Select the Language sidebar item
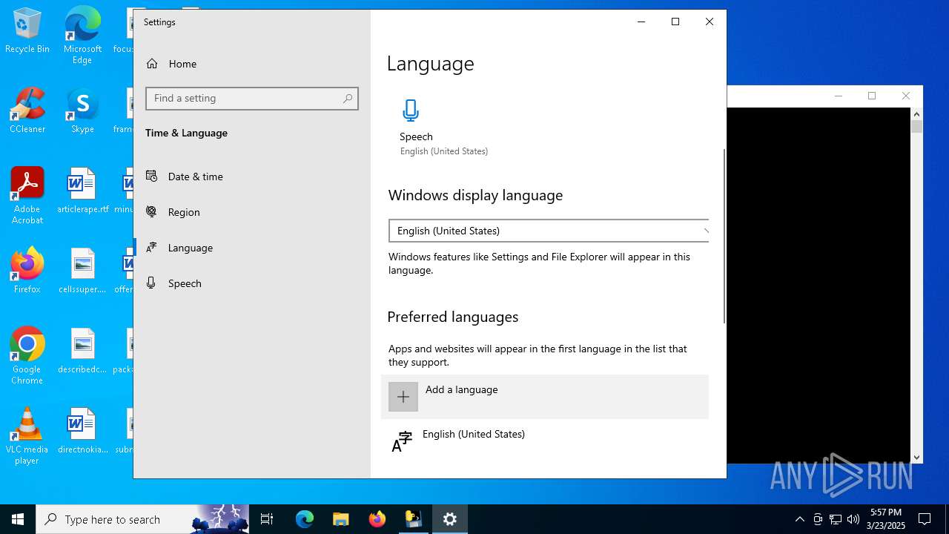 tap(190, 248)
